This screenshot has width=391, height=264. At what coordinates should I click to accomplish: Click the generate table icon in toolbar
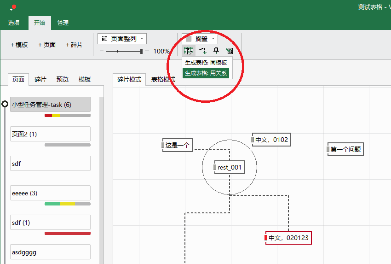[188, 51]
